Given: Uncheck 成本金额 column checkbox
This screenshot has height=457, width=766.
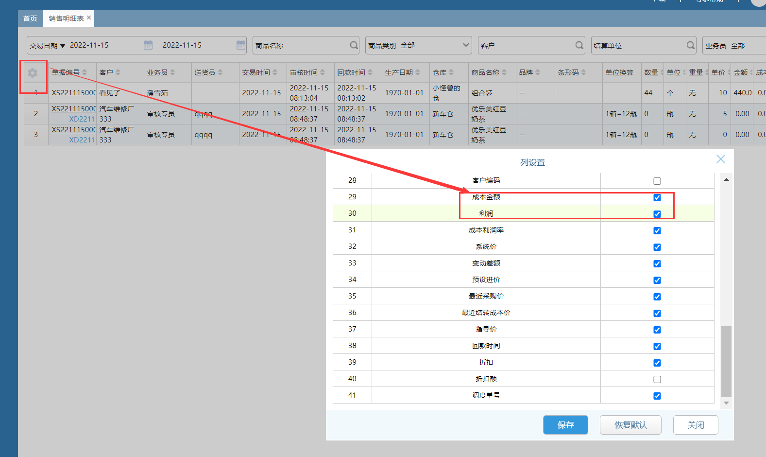Looking at the screenshot, I should tap(657, 197).
